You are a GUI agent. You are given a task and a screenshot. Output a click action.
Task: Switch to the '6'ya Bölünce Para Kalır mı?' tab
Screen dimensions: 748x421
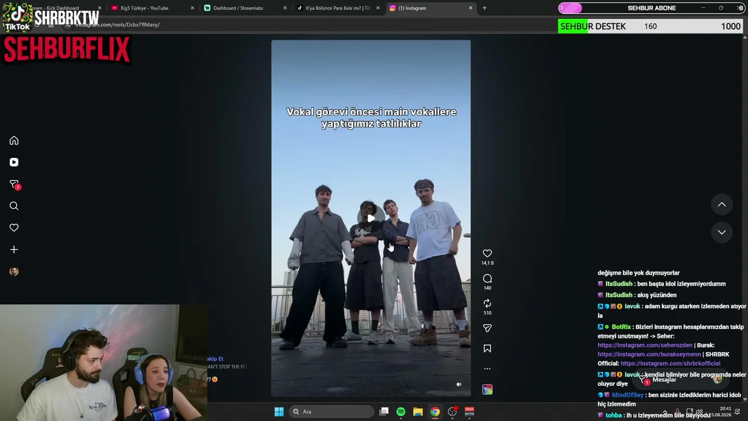(338, 8)
